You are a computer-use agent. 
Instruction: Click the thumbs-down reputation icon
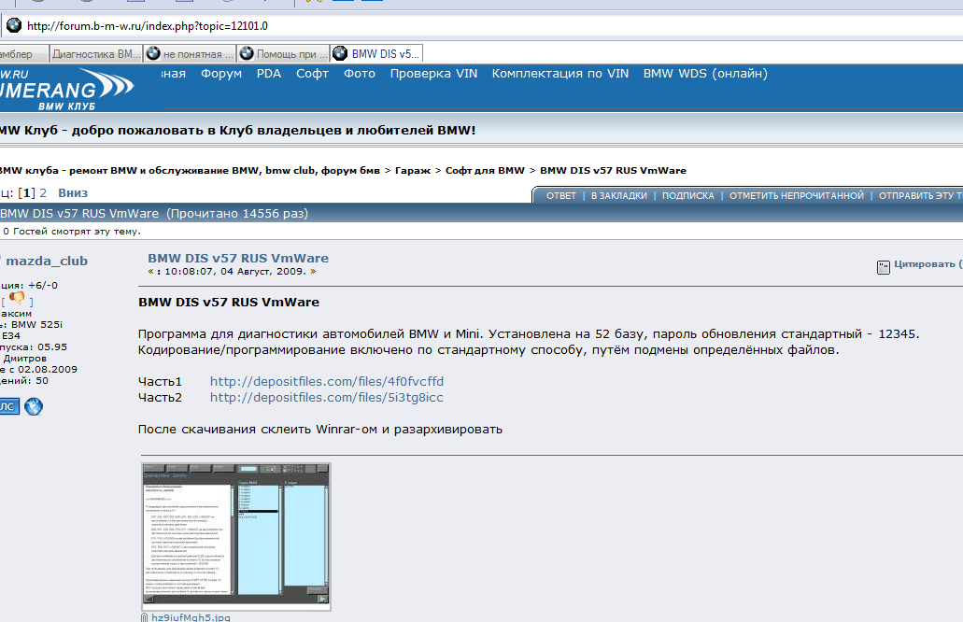pos(17,299)
